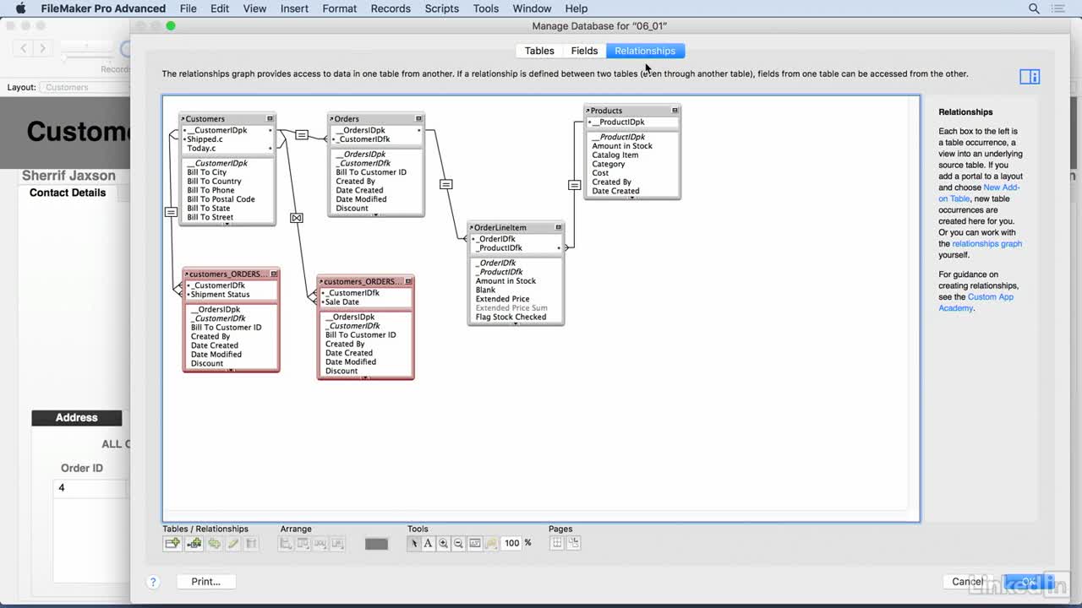Screen dimensions: 1082x608
Task: Open Spotlight search in the menu bar
Action: tap(1034, 8)
